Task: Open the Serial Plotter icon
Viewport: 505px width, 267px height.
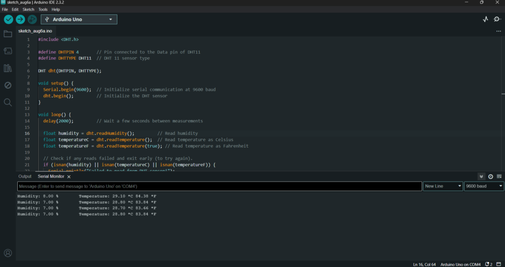Action: coord(485,19)
